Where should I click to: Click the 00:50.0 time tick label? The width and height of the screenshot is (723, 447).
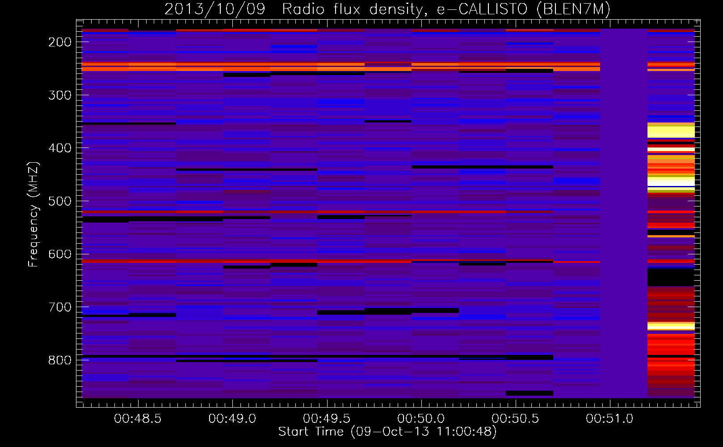(x=421, y=418)
